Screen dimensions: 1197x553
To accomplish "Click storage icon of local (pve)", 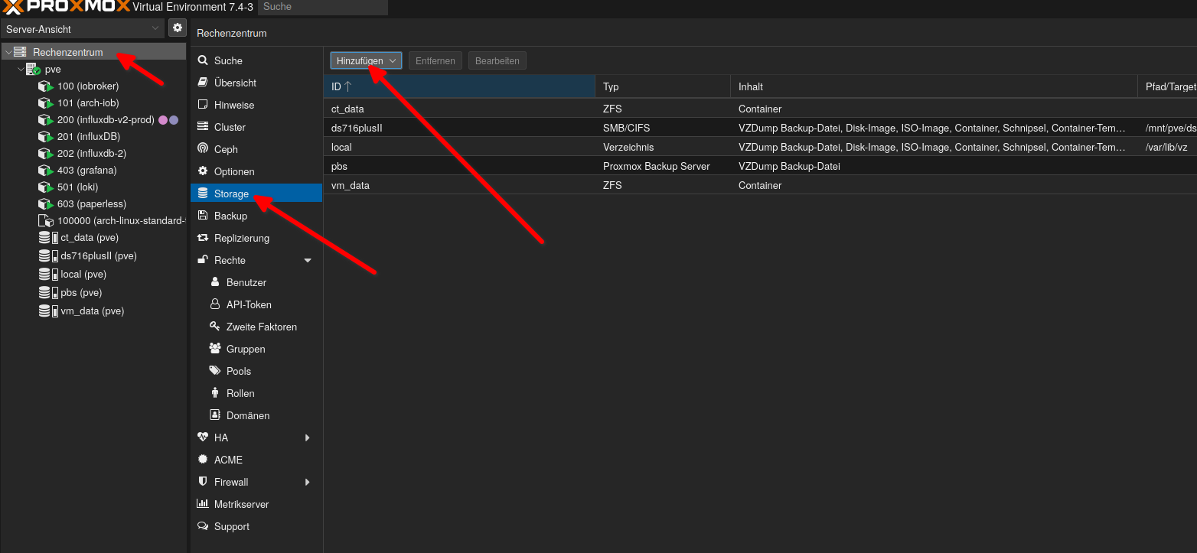I will coord(48,274).
